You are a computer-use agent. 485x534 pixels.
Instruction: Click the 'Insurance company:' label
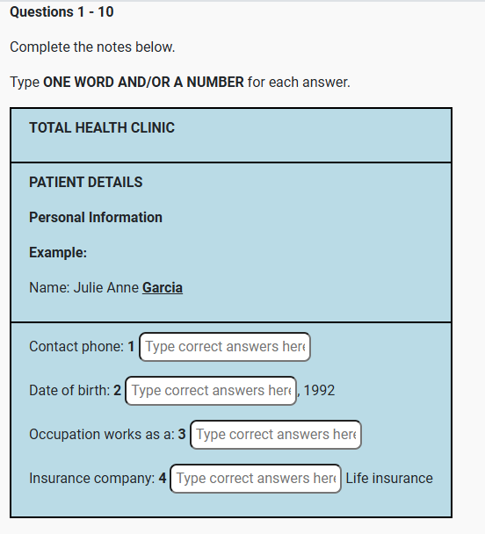[x=92, y=479]
